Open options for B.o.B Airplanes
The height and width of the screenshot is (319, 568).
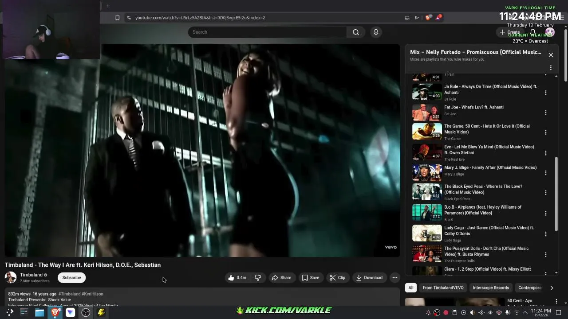546,213
